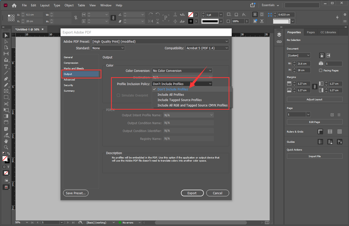349x226 pixels.
Task: Choose Include All RGB and Tagged Source CMYK Profiles
Action: click(x=192, y=105)
